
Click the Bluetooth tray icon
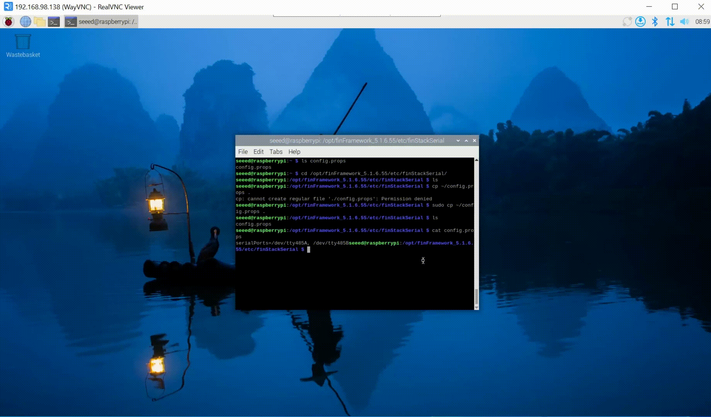point(655,22)
